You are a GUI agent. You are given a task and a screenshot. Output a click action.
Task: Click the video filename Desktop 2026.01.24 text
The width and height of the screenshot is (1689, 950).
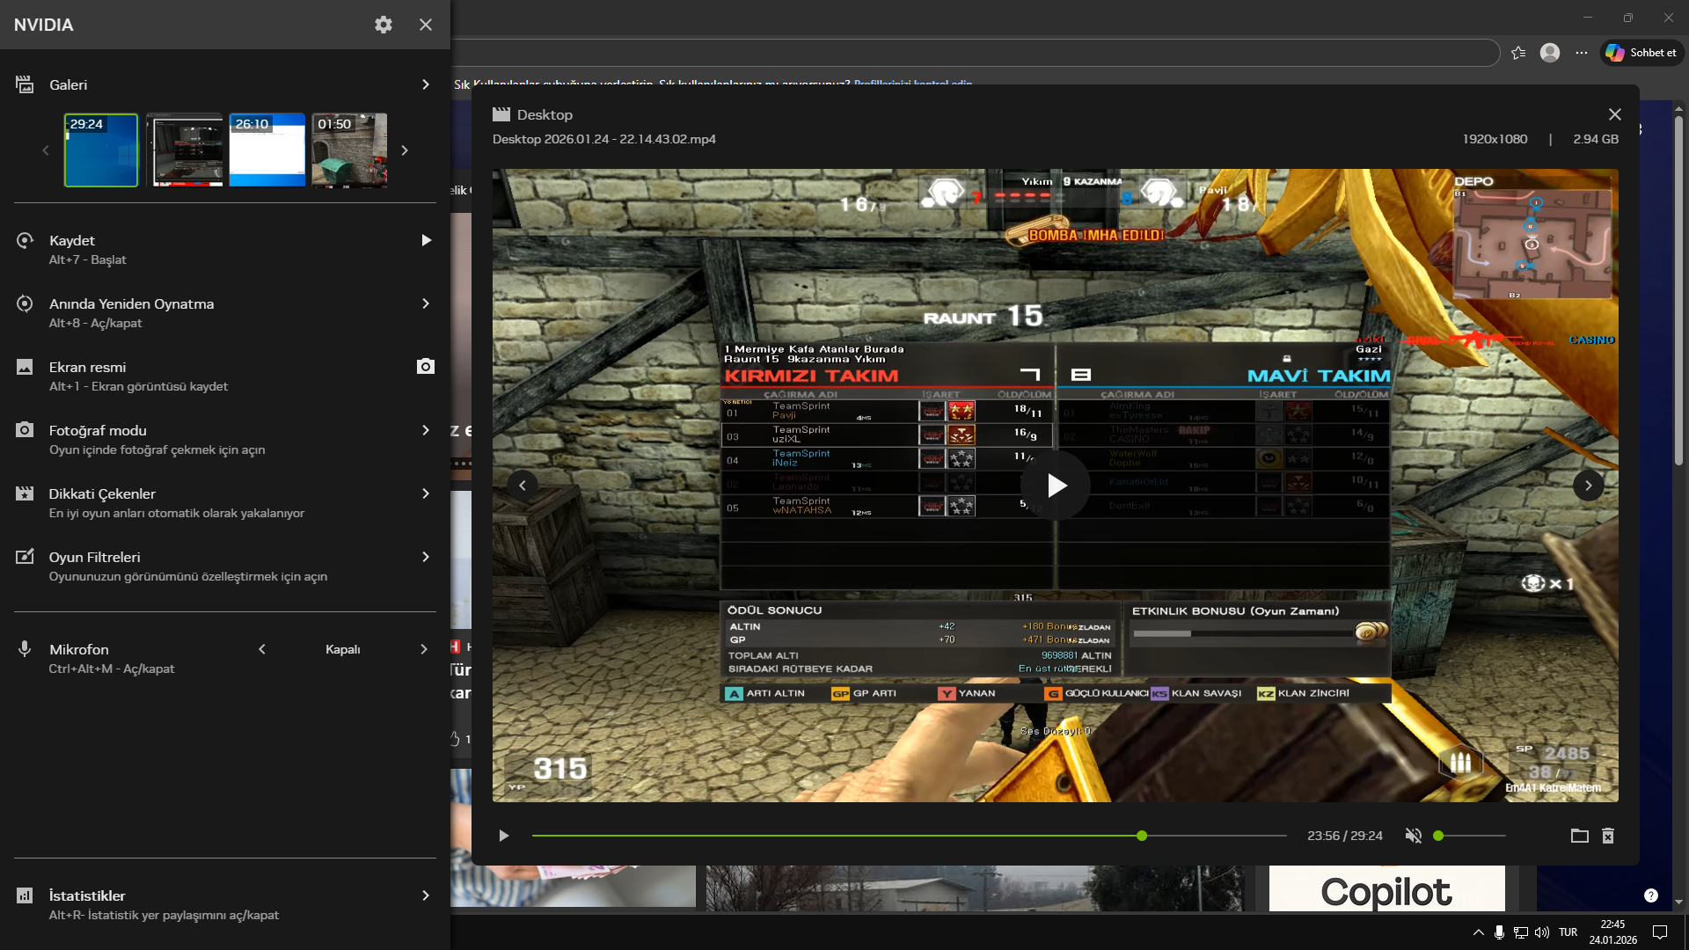(604, 139)
